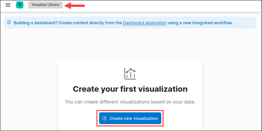Click the red outline around the create button
Viewport: 262px width, 131px height.
[130, 110]
